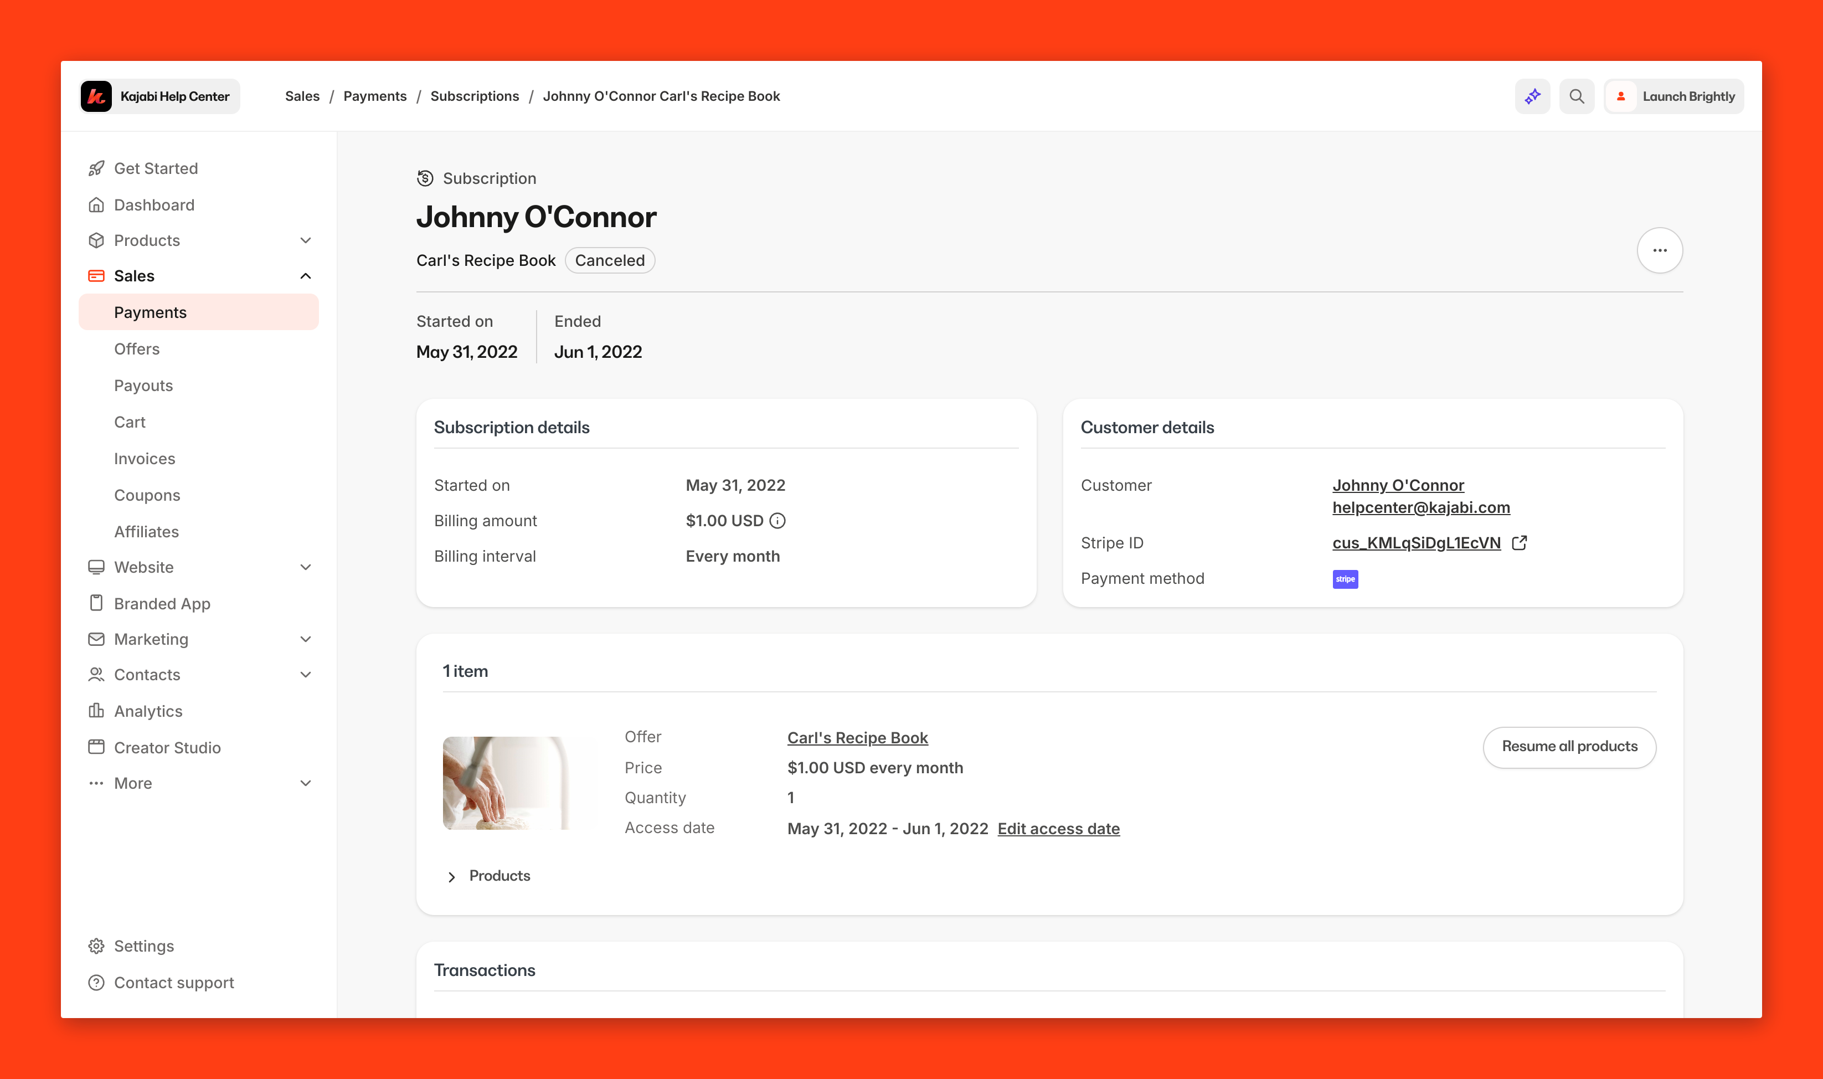Expand the Marketing sidebar chevron
The width and height of the screenshot is (1823, 1079).
coord(306,639)
